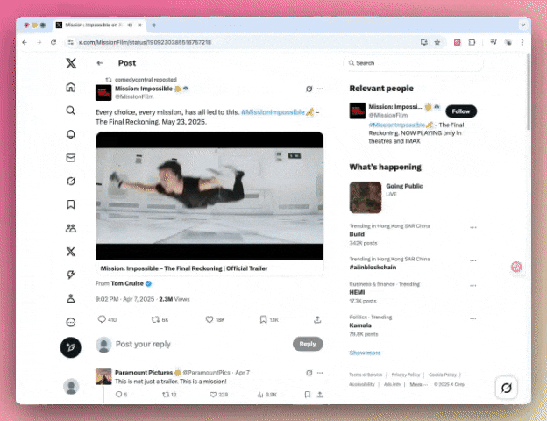Open the floating Grok button at bottom right
Image resolution: width=547 pixels, height=421 pixels.
point(507,388)
